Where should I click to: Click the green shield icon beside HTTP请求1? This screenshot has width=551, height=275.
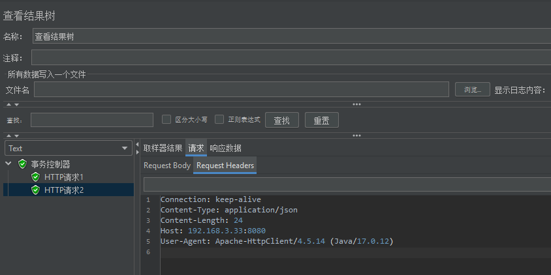35,177
